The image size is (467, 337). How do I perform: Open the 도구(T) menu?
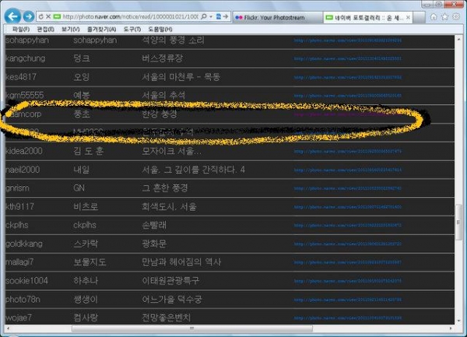[132, 29]
